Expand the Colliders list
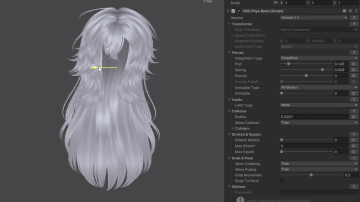The image size is (360, 202). tap(232, 128)
